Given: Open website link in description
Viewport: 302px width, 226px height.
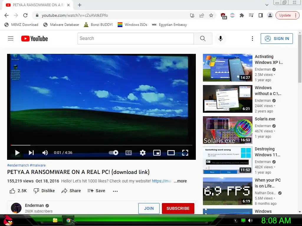Looking at the screenshot, I should pyautogui.click(x=162, y=181).
